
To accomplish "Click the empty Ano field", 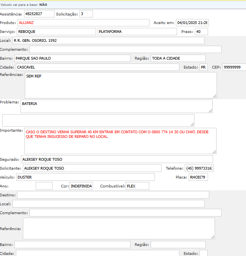I will click(x=44, y=186).
